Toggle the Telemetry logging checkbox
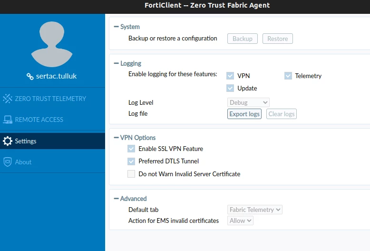 (288, 76)
